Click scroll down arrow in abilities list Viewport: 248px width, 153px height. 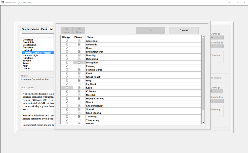(x=203, y=123)
